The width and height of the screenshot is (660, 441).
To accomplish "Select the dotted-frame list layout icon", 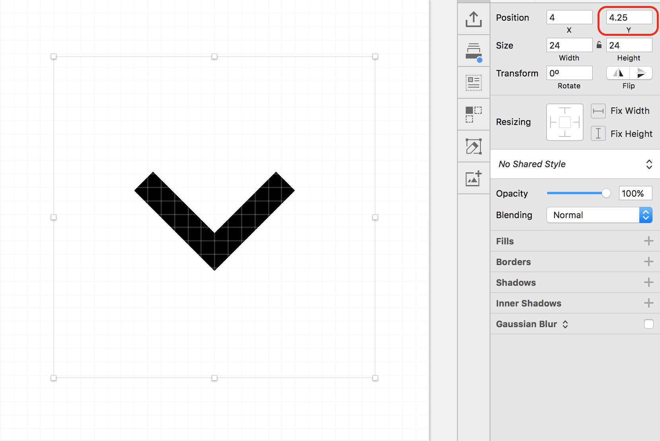I will (474, 83).
